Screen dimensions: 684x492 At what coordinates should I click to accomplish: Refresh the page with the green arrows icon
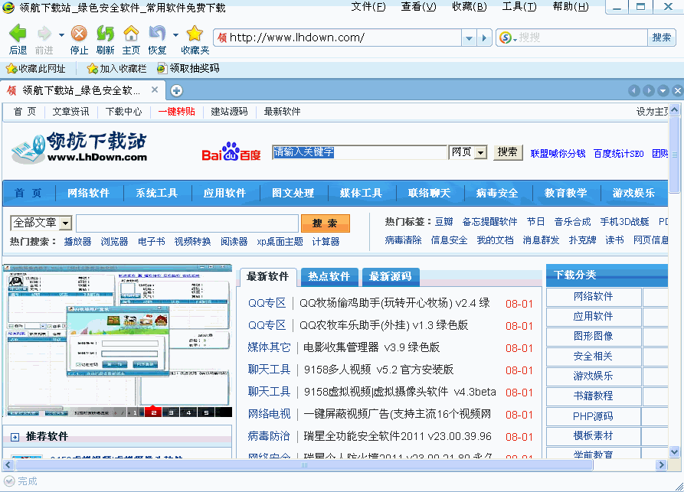105,34
